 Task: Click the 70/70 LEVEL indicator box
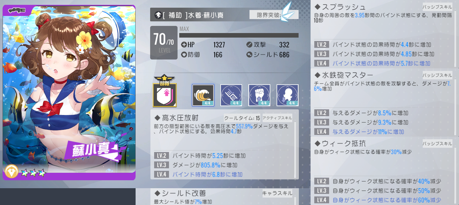point(164,43)
